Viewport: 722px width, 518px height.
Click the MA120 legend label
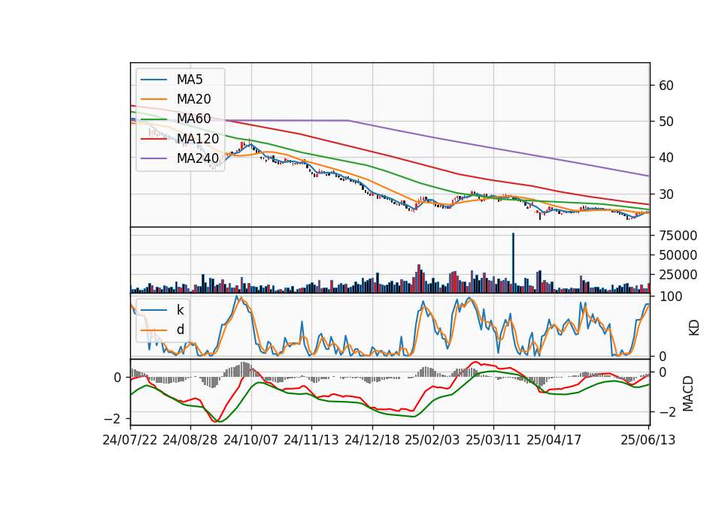click(x=198, y=139)
